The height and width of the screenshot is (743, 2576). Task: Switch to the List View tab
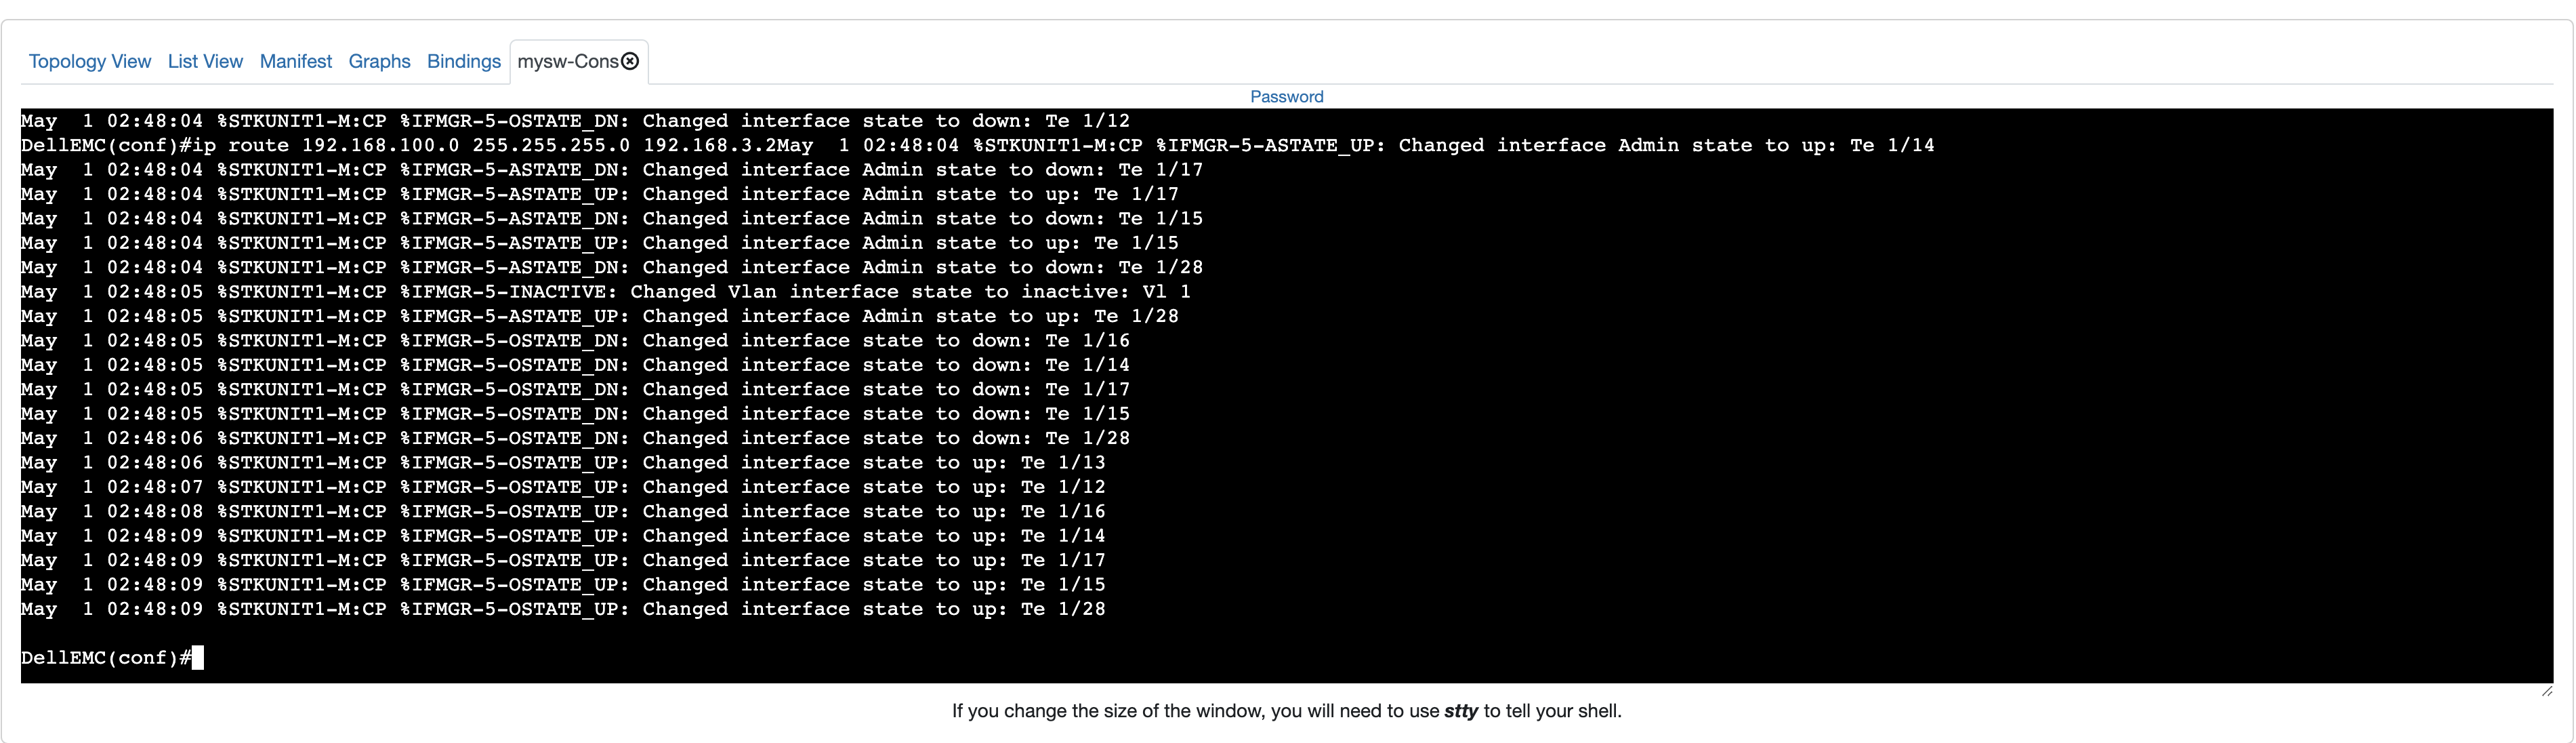(x=205, y=62)
